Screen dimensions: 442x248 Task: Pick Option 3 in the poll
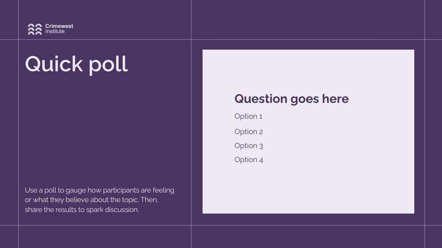coord(249,145)
